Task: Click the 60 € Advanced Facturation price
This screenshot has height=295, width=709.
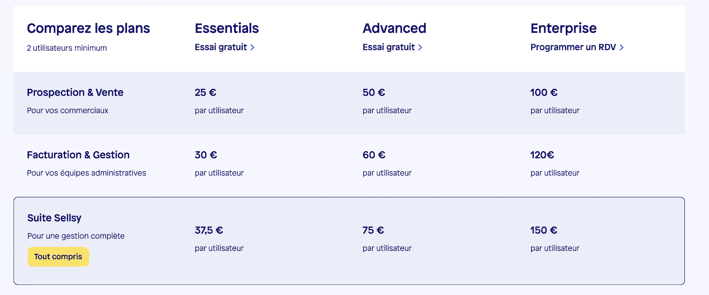Action: [374, 155]
